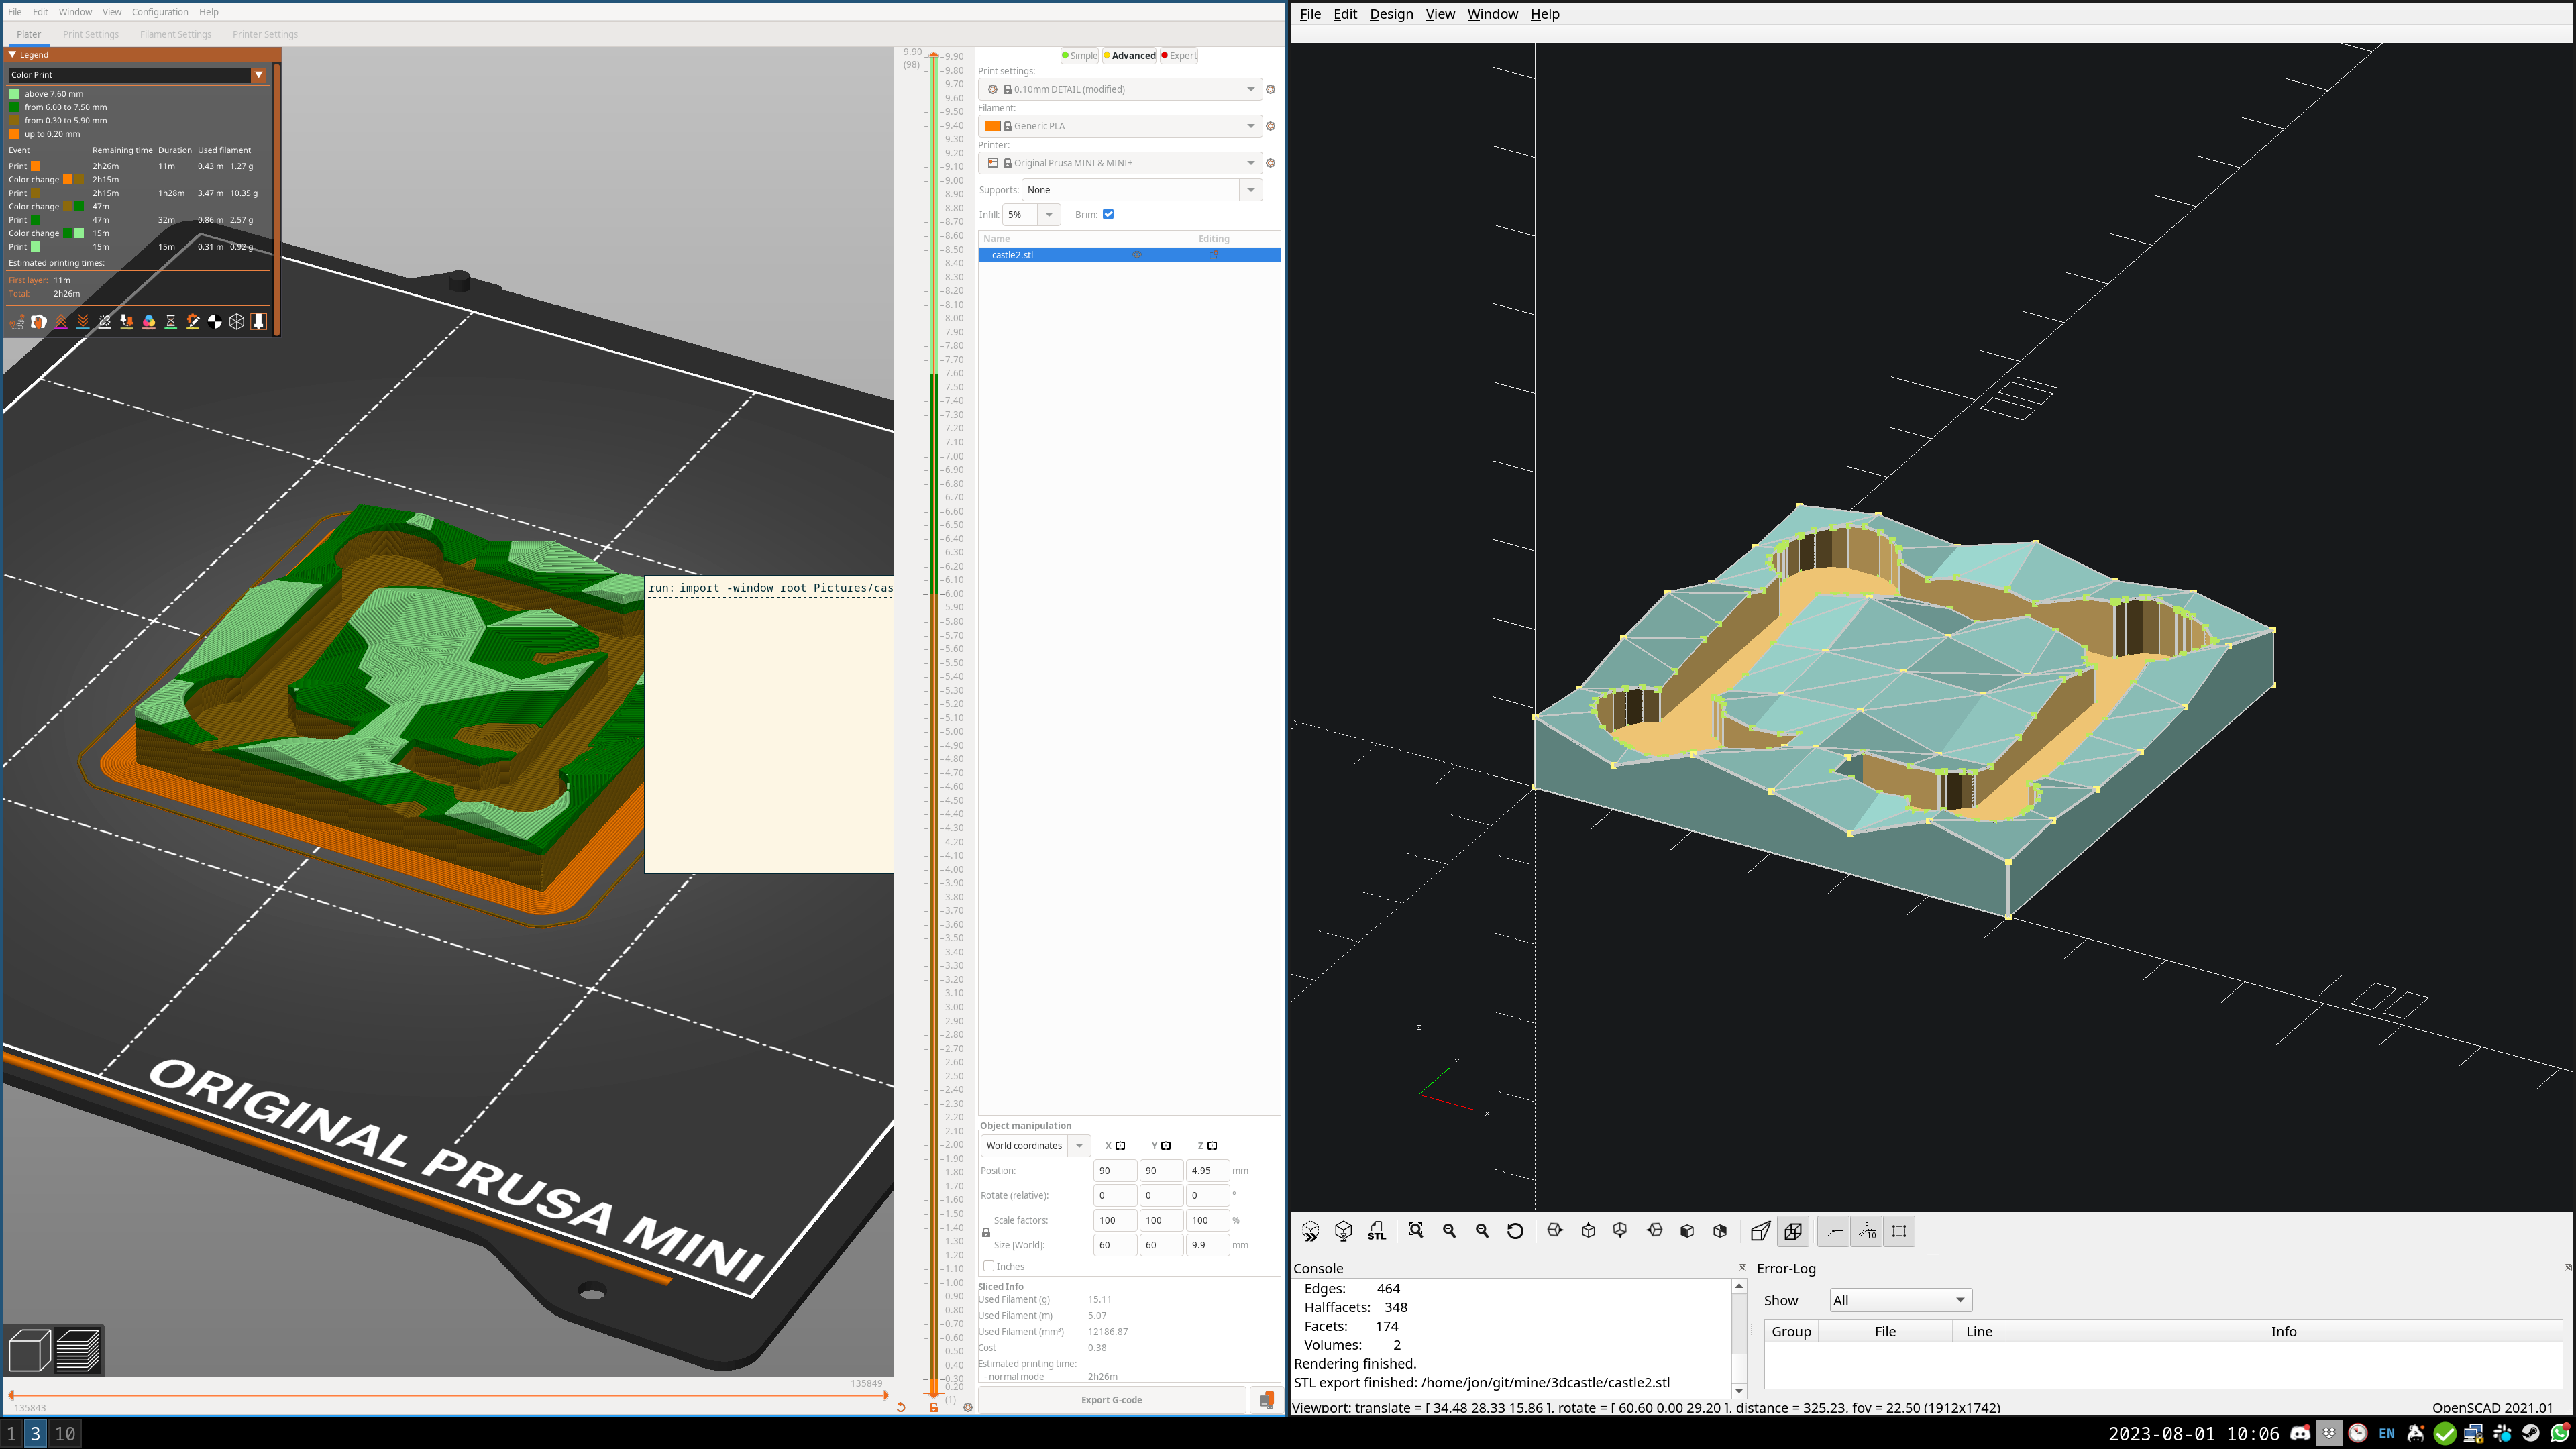Toggle Center of gravity black-white circle icon
Screen dimensions: 2576x1449
[x=215, y=322]
